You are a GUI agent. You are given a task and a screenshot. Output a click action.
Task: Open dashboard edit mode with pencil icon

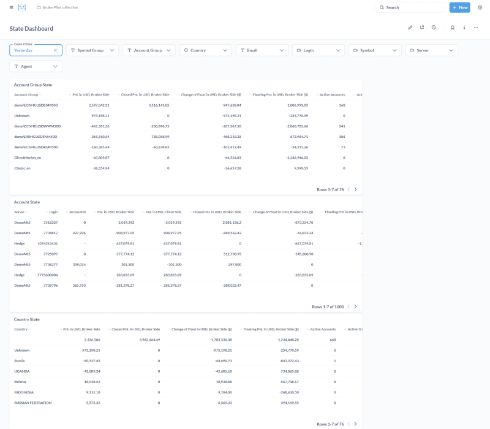(410, 28)
